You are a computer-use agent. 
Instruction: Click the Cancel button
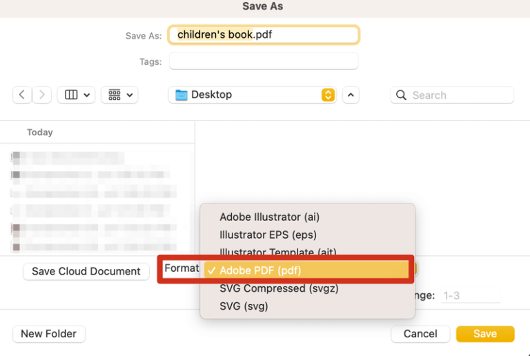(x=420, y=334)
